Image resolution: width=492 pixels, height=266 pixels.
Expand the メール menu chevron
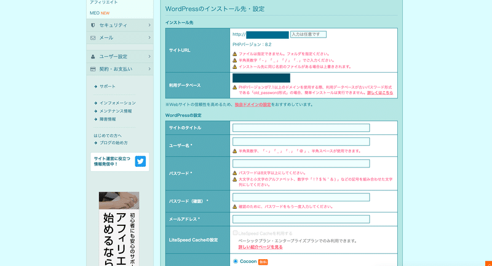coord(149,38)
